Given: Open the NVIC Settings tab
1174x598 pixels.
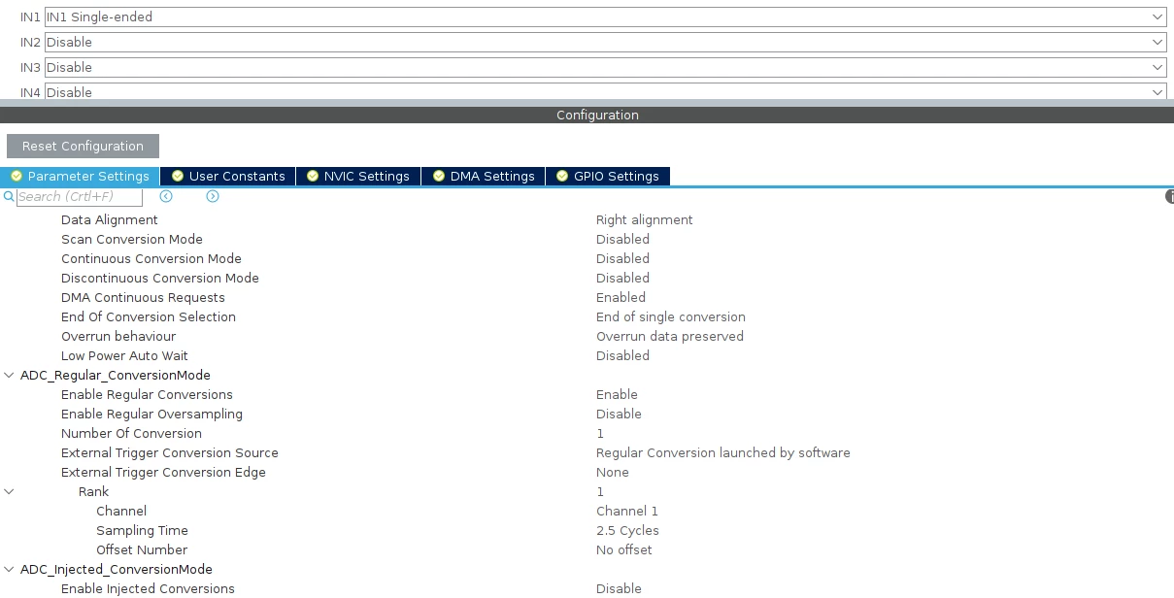Looking at the screenshot, I should (x=358, y=176).
